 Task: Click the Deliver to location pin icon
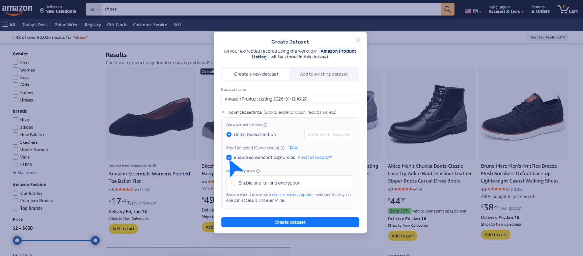[x=42, y=11]
